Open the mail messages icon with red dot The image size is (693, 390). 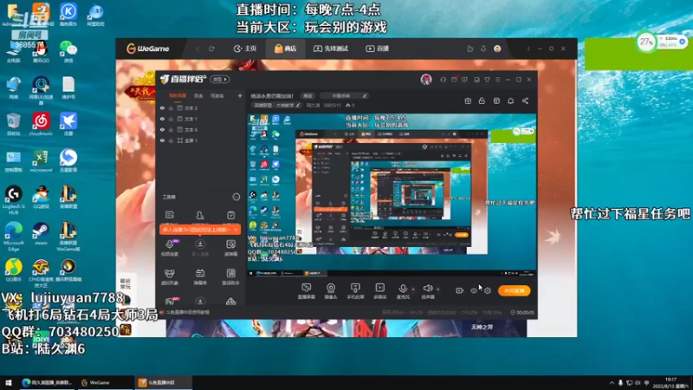click(x=454, y=80)
